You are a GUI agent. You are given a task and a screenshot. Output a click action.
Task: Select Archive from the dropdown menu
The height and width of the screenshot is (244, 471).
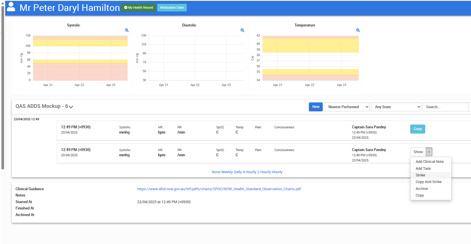point(421,189)
